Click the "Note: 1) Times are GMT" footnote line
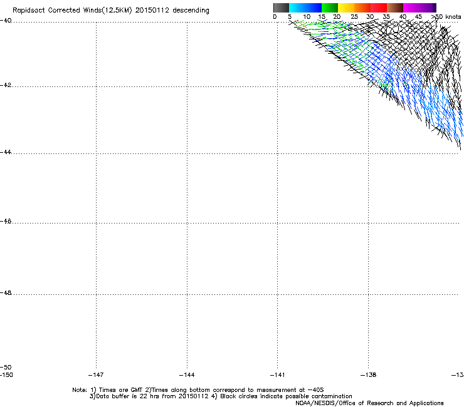The image size is (464, 407). 198,390
